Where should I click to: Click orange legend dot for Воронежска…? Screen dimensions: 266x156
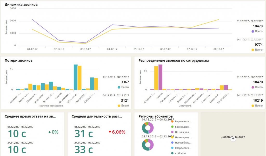172,122
